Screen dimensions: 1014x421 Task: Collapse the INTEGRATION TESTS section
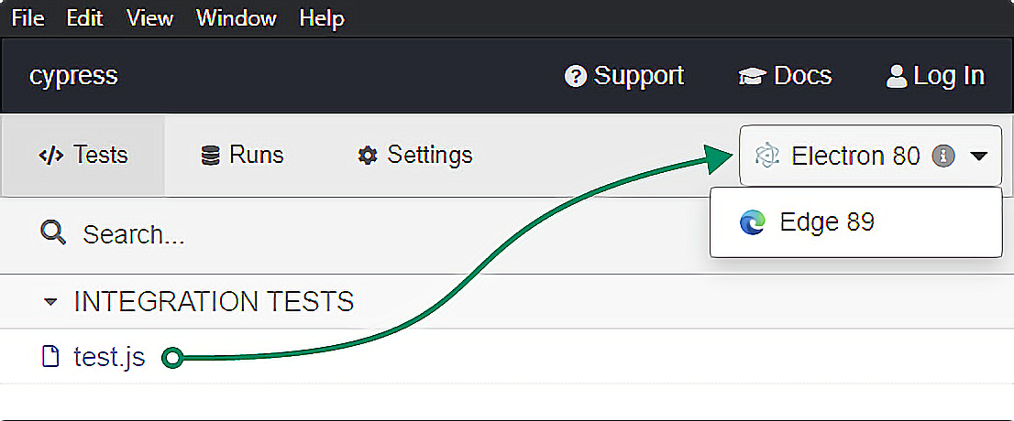coord(51,301)
